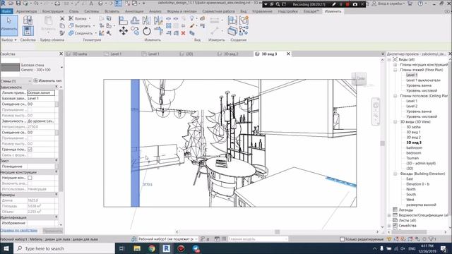
Task: Toggle the Properties palette ribbon icon
Action: coord(28,30)
